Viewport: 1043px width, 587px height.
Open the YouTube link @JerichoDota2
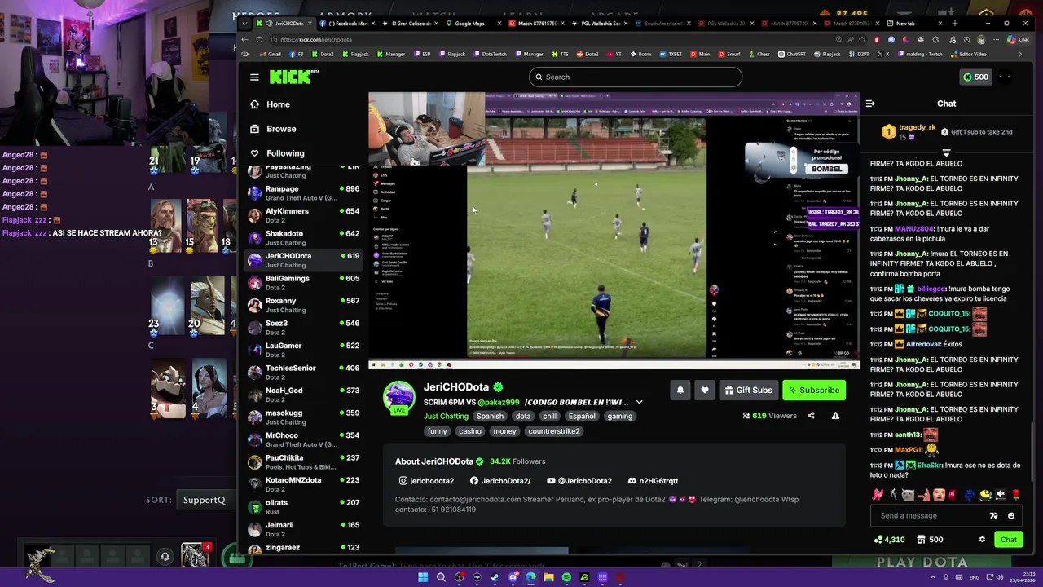point(579,481)
